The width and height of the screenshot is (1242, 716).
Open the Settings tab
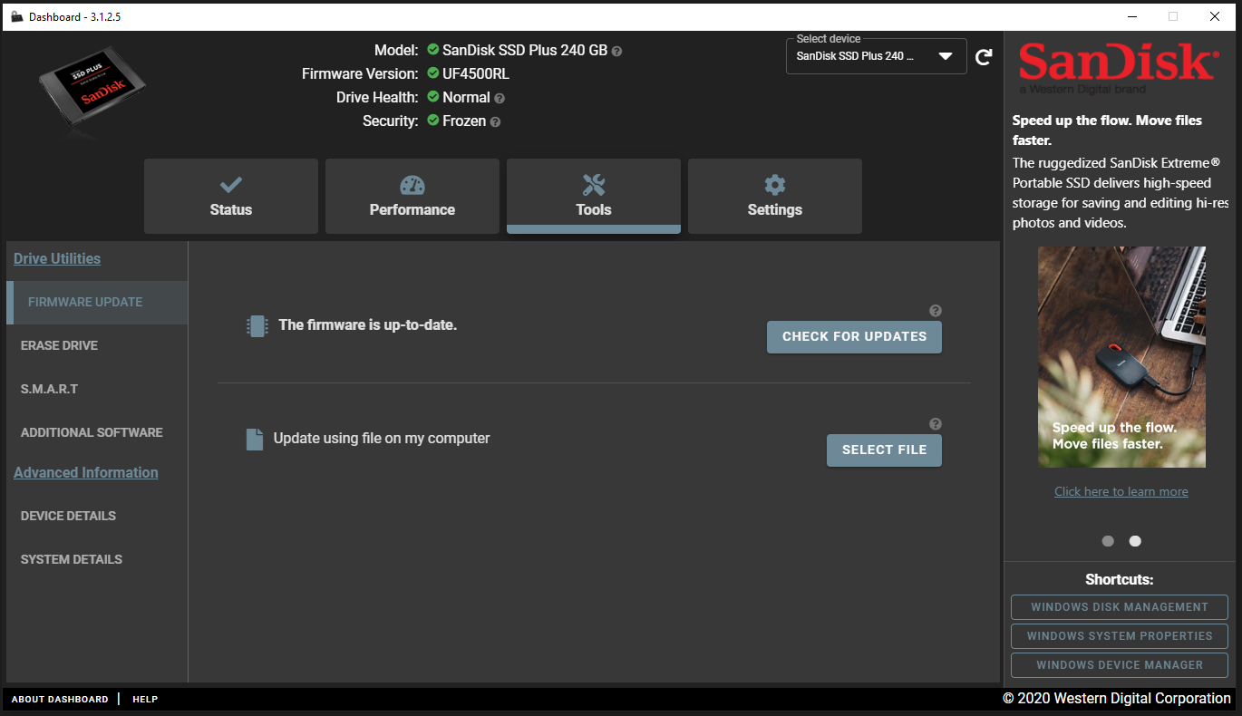[x=775, y=197]
